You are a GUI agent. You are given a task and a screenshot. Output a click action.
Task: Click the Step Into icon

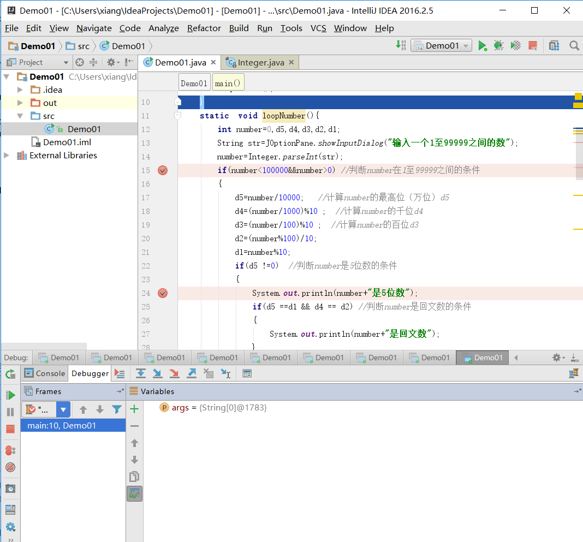coord(157,373)
